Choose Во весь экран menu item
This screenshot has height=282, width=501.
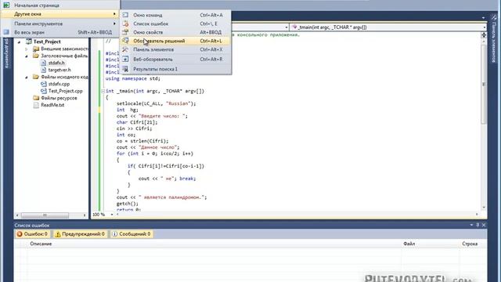[59, 32]
